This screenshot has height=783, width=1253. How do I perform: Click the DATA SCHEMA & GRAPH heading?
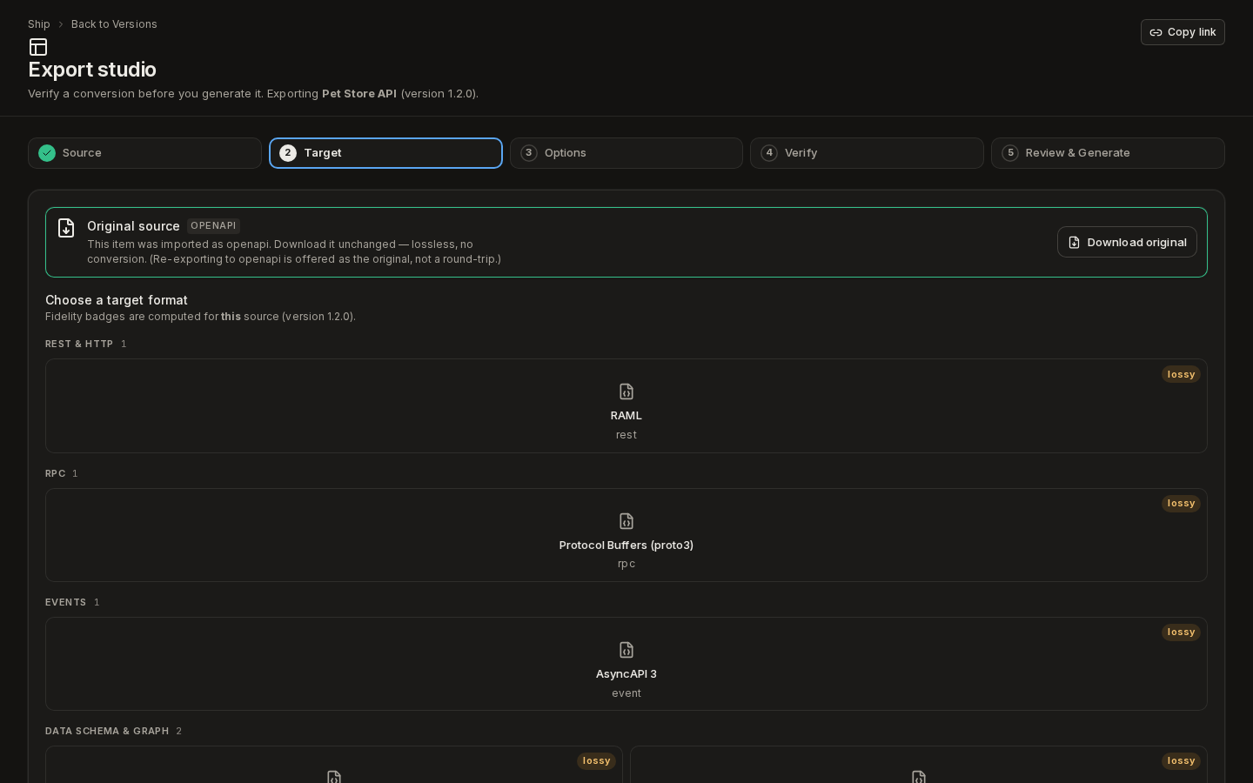click(107, 732)
